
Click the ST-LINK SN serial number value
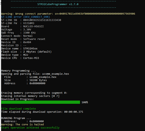[x=42, y=20]
